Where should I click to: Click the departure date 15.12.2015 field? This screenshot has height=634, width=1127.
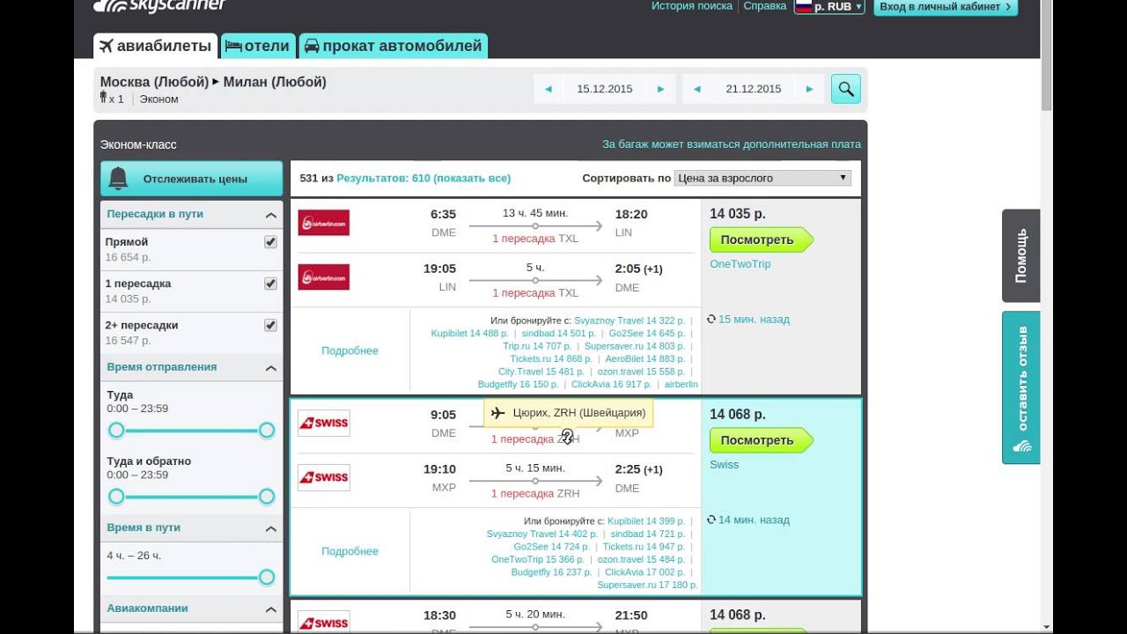(605, 89)
